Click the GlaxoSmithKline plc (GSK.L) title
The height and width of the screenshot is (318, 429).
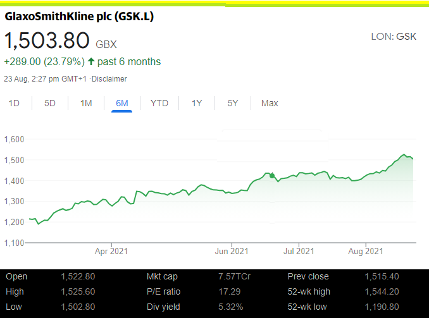pos(79,16)
